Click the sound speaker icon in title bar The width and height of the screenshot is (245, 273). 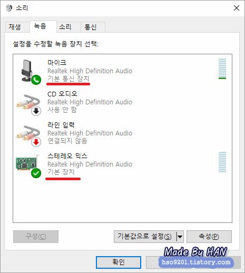tap(9, 8)
